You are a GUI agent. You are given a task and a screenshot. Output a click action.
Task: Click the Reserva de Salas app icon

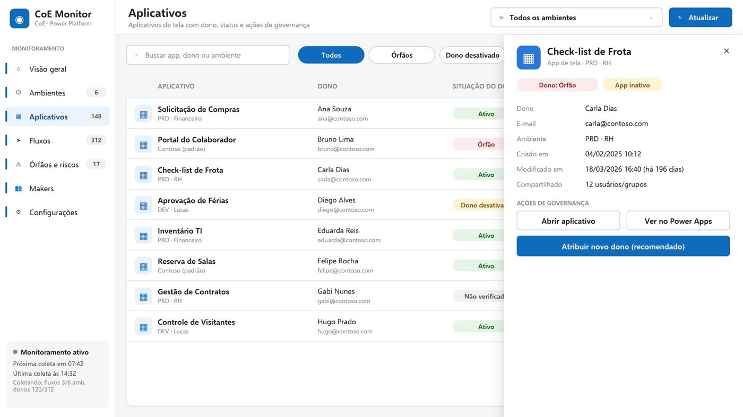coord(143,266)
